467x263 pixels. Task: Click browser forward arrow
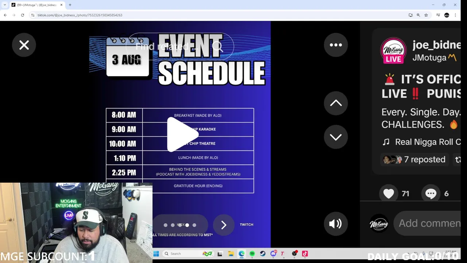tap(14, 15)
